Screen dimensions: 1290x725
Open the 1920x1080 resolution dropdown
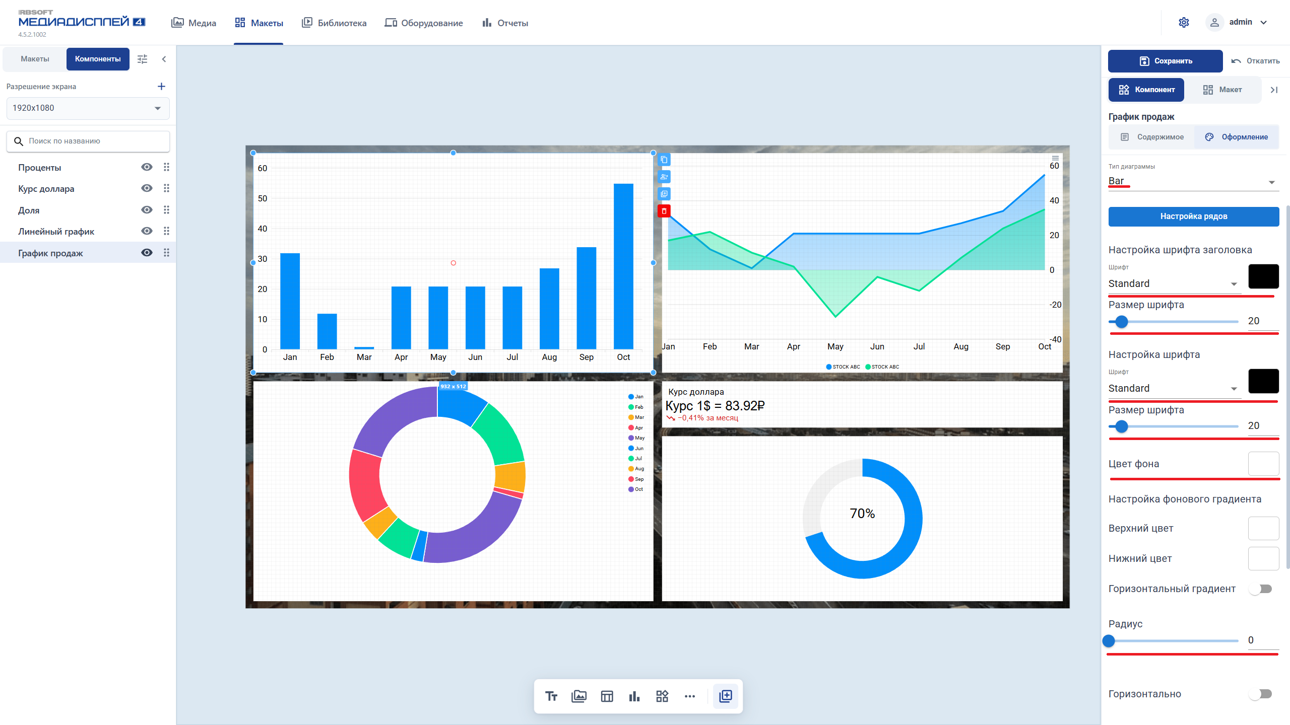click(x=88, y=108)
